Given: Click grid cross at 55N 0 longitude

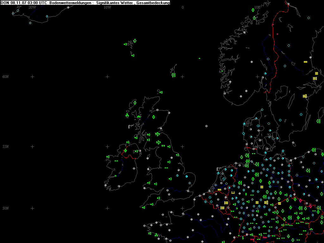Looking at the screenshot, I should [x=183, y=146].
